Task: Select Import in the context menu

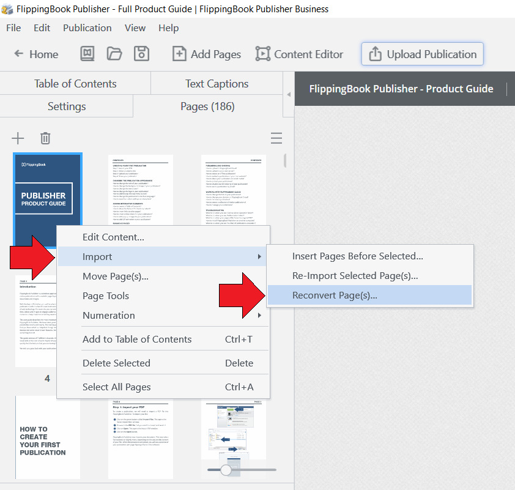Action: click(x=163, y=256)
